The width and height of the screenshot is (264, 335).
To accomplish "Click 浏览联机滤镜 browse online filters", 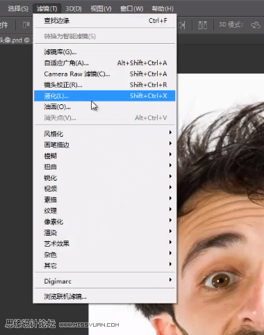I will point(105,296).
